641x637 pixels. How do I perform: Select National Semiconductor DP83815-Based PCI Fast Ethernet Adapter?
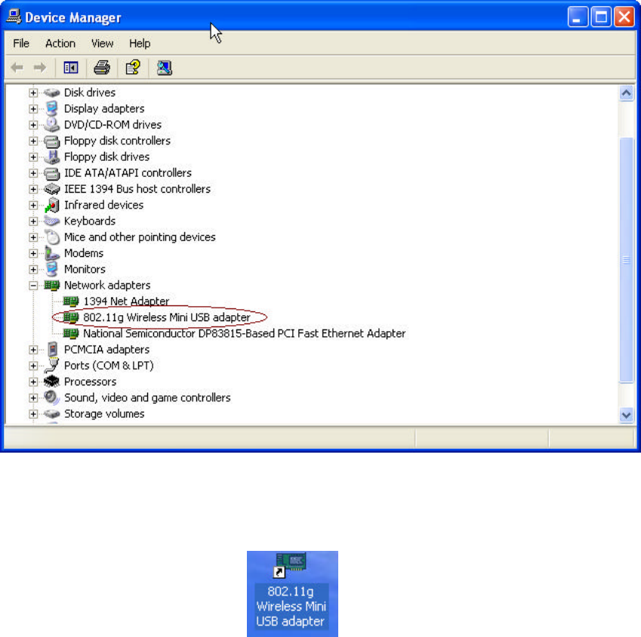tap(245, 333)
